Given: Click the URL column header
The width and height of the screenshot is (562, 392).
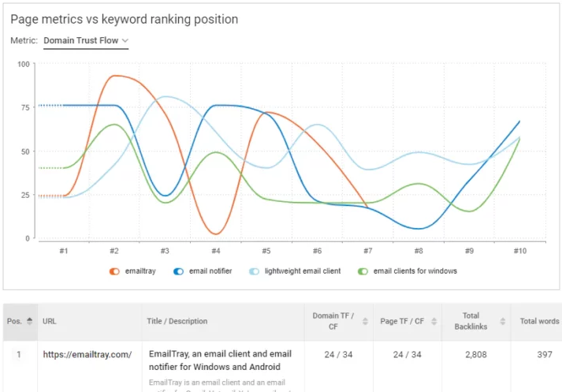Looking at the screenshot, I should click(x=49, y=321).
